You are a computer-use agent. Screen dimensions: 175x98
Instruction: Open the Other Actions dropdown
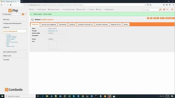pos(170,18)
